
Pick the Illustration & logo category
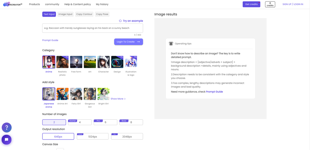pos(131,62)
